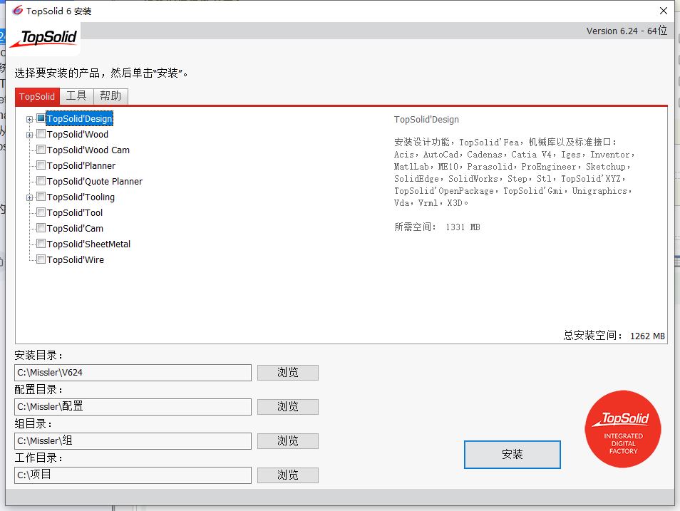Expand the TopSolid'Wood tree node
This screenshot has width=680, height=511.
coord(29,135)
